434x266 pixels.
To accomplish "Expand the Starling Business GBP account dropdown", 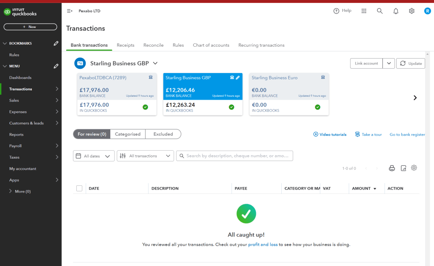I will pos(155,63).
